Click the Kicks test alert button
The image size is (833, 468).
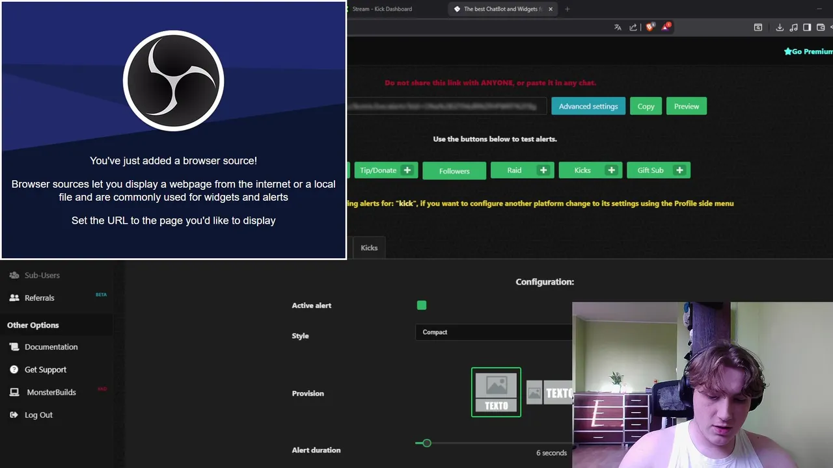click(x=590, y=170)
